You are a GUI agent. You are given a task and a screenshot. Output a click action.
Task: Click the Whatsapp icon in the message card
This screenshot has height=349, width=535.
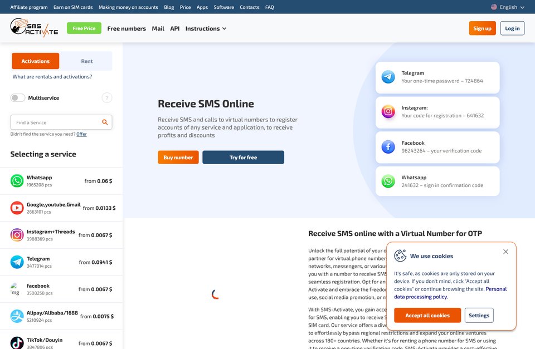click(x=388, y=181)
